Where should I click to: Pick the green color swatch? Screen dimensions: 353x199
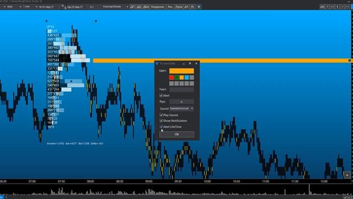pyautogui.click(x=176, y=77)
